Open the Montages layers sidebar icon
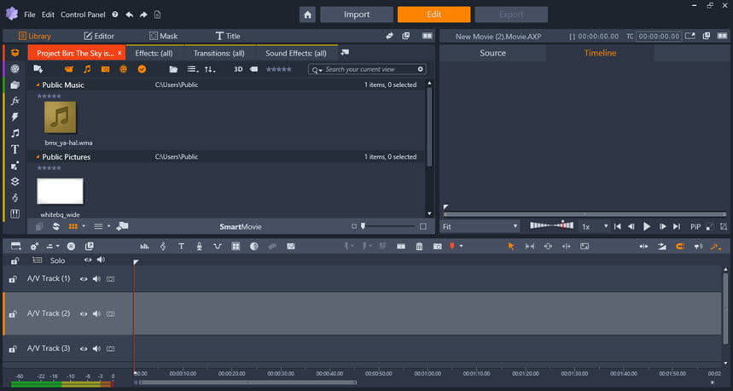Viewport: 733px width, 391px height. click(x=15, y=182)
